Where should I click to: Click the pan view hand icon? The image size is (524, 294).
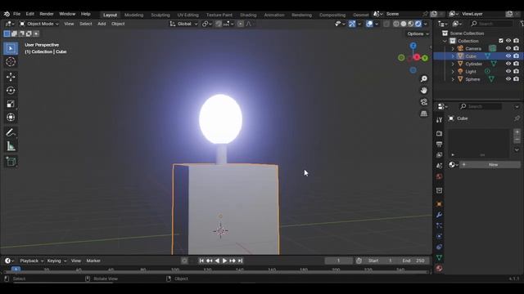(424, 91)
